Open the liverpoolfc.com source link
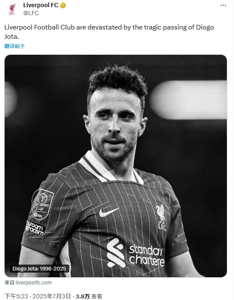 [x=34, y=283]
